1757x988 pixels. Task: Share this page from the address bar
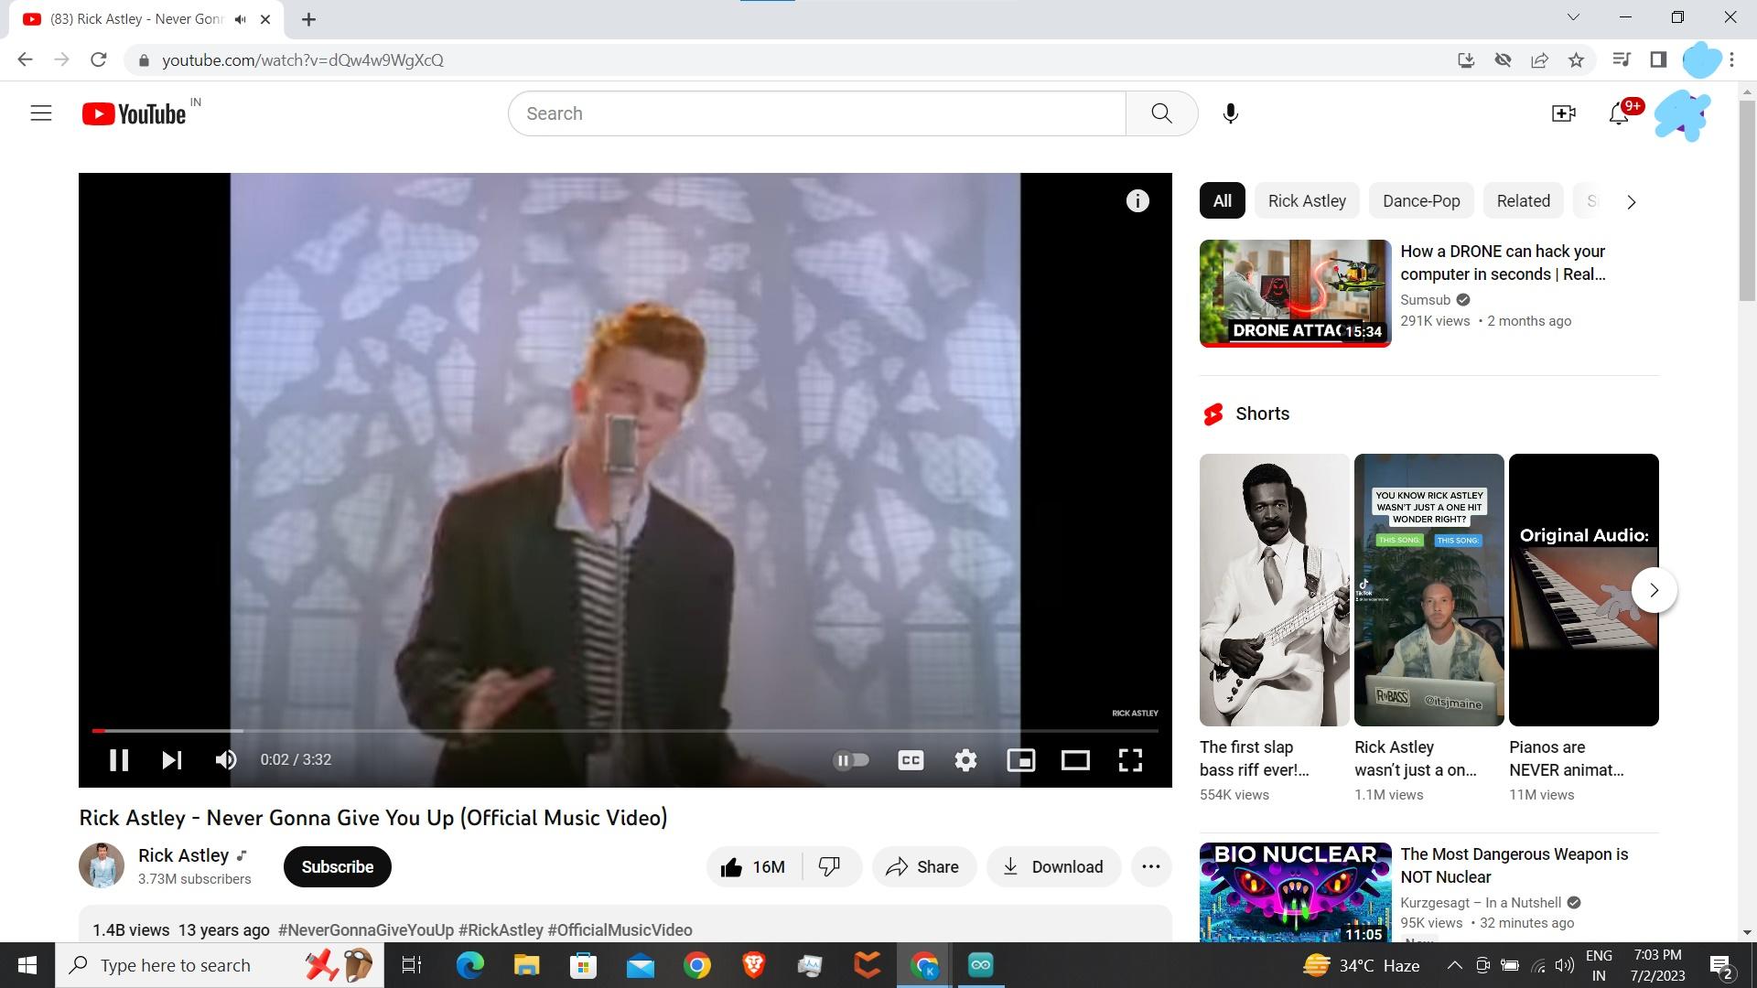(x=1539, y=60)
